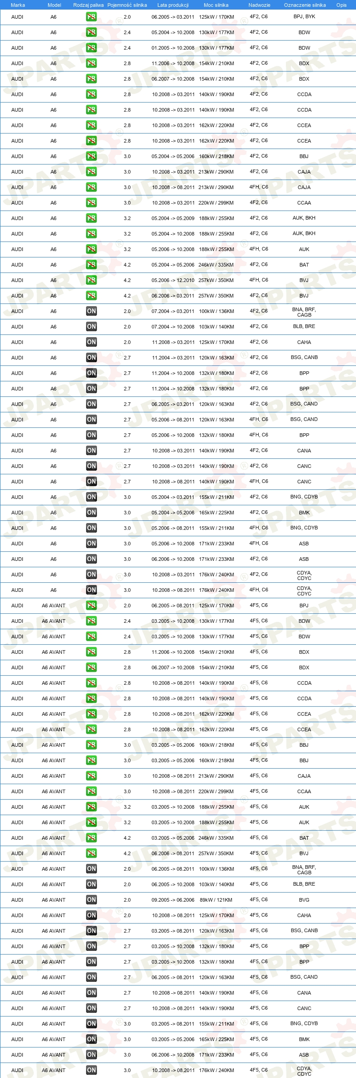Select the '06.2006 -> 08.2011' date cell
356x1078 pixels.
(173, 853)
